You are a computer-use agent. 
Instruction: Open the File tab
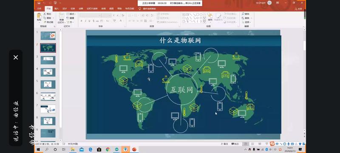coord(39,8)
